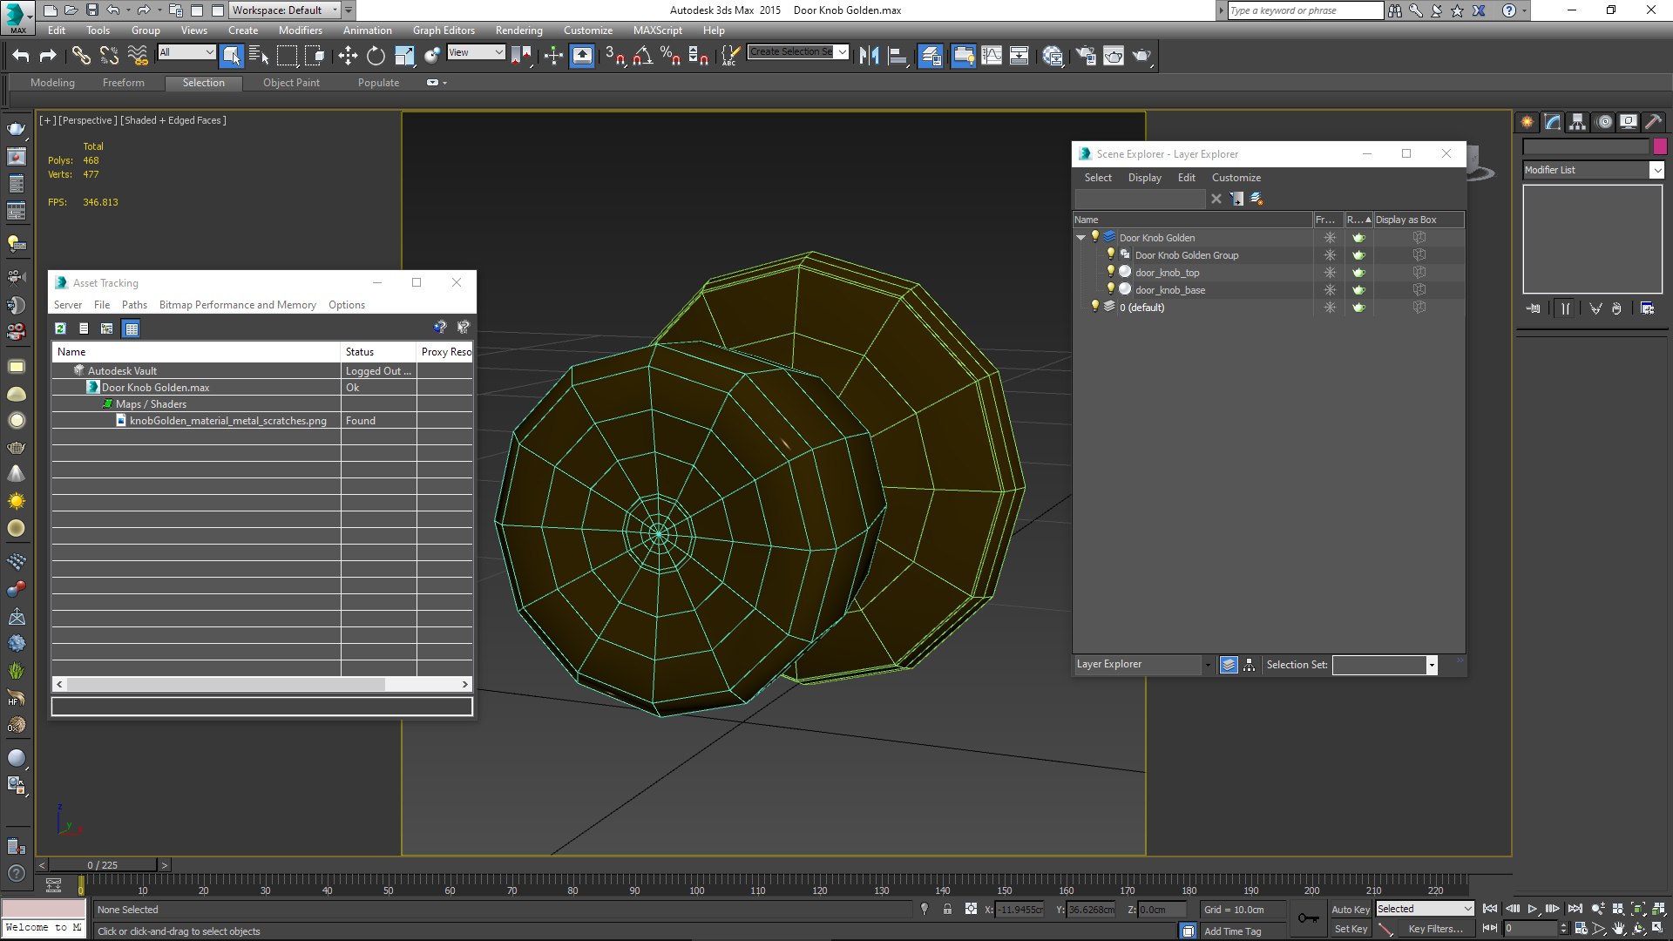Toggle visibility bulb of door_knob_base
This screenshot has width=1673, height=941.
click(x=1111, y=289)
